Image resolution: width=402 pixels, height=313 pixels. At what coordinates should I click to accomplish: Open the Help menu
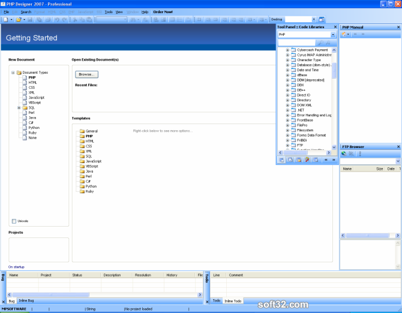pos(145,12)
